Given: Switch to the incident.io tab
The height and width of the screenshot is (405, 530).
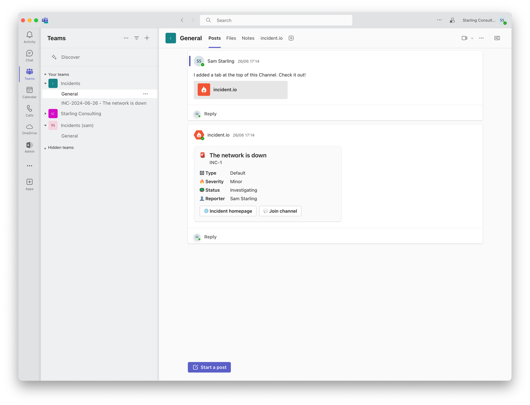Looking at the screenshot, I should (271, 38).
